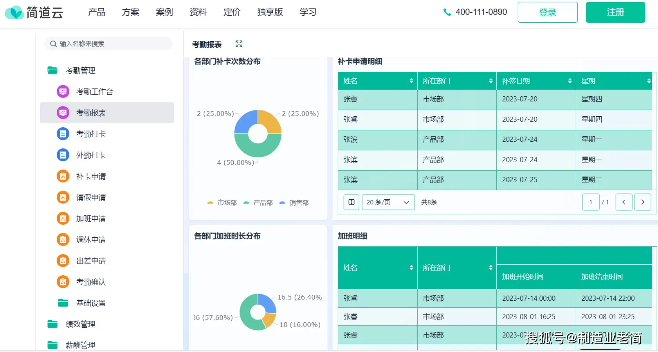Open the 独享版 menu item

pos(270,12)
